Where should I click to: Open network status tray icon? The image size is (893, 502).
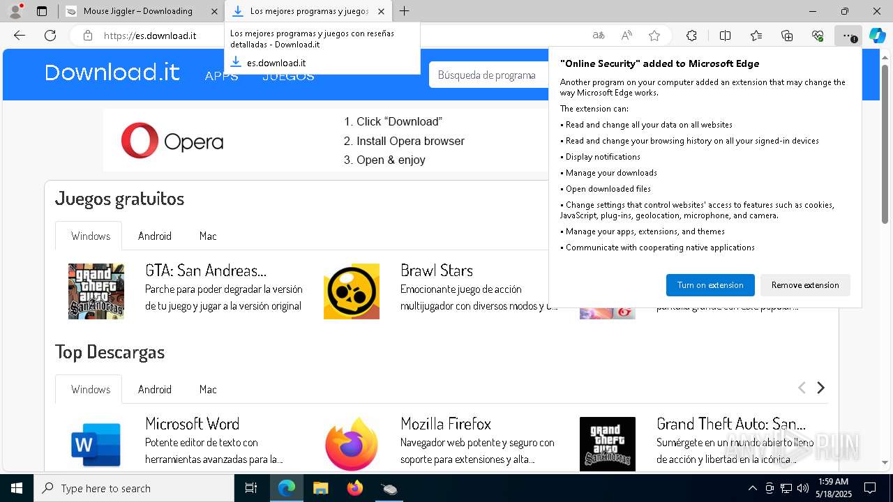tap(786, 488)
